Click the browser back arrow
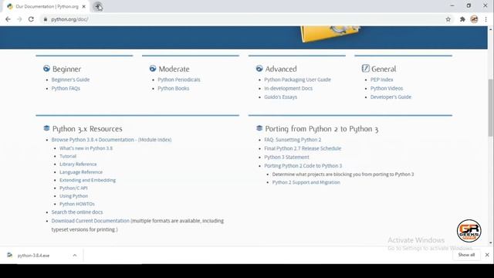This screenshot has height=278, width=494. point(8,19)
